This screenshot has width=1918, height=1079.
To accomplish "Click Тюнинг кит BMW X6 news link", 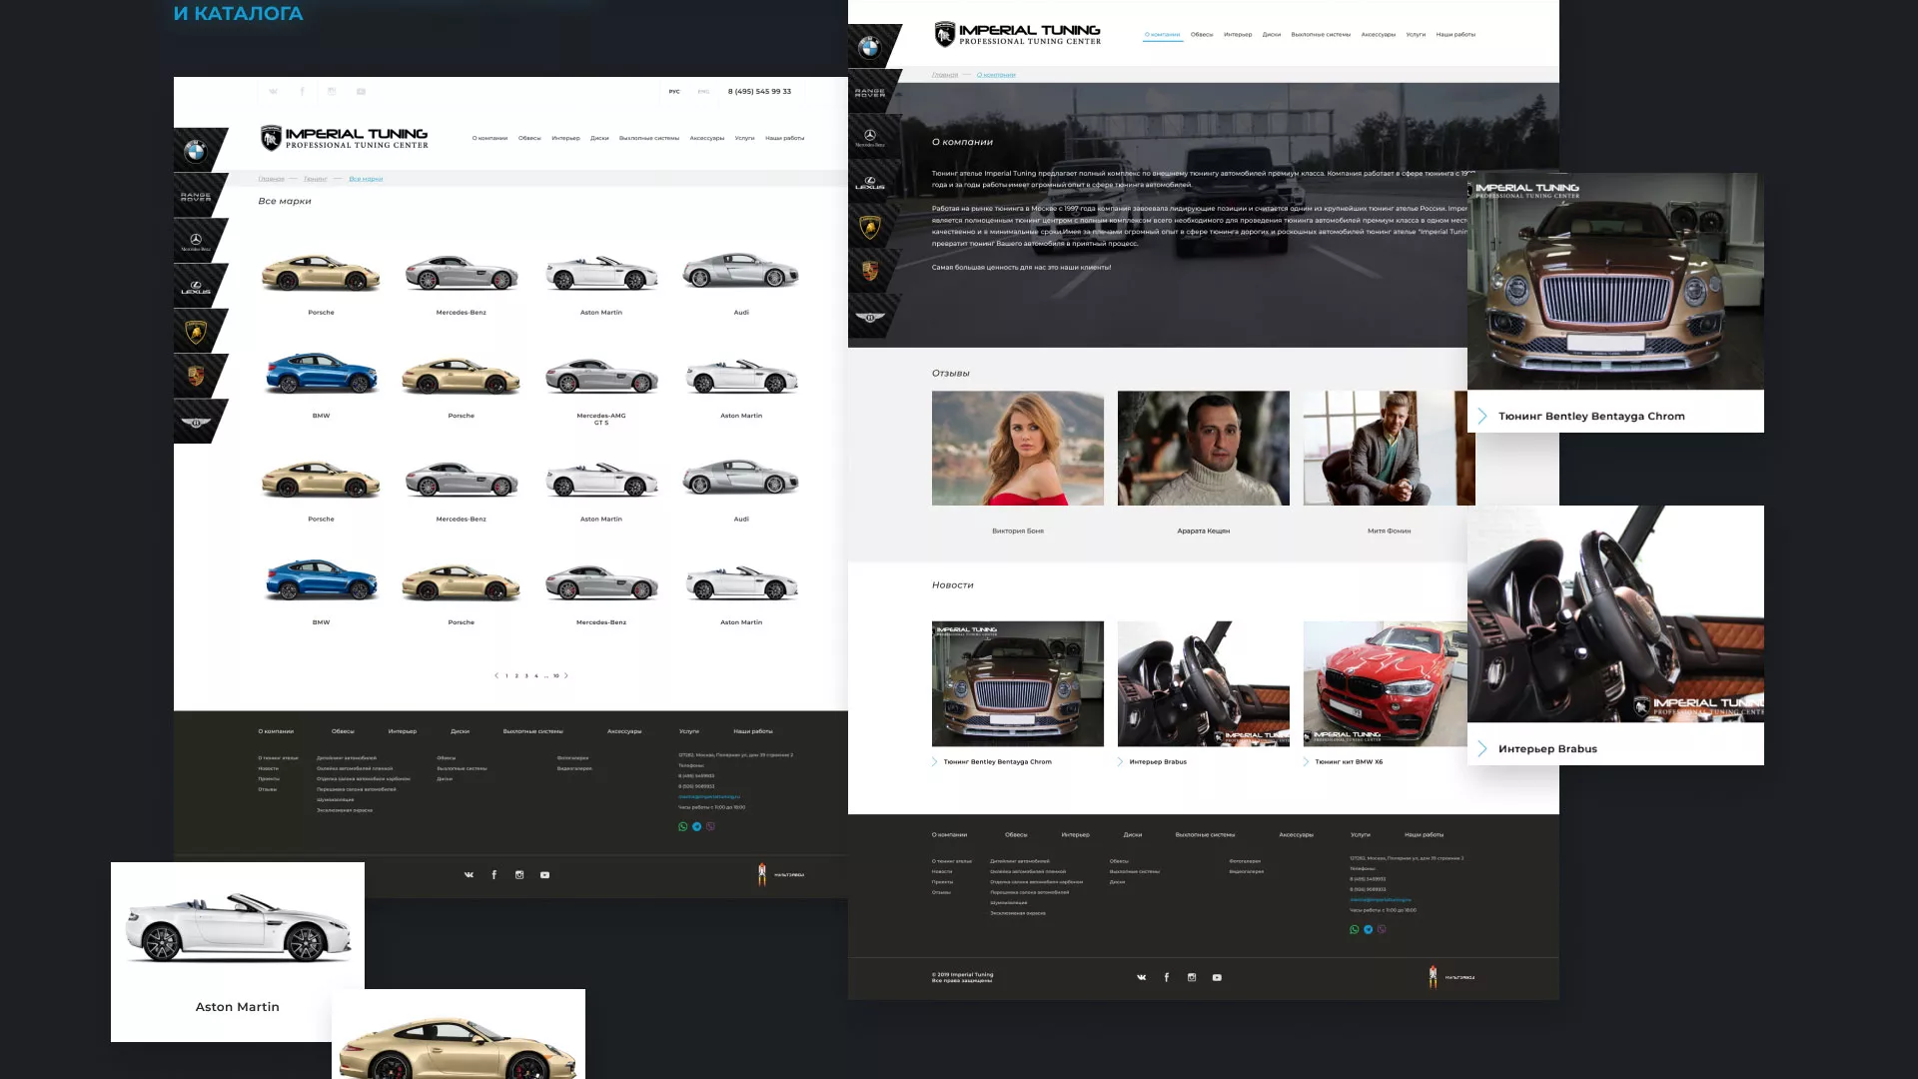I will click(1349, 761).
